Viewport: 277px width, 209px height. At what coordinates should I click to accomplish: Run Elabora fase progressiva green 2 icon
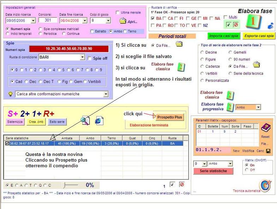[230, 107]
